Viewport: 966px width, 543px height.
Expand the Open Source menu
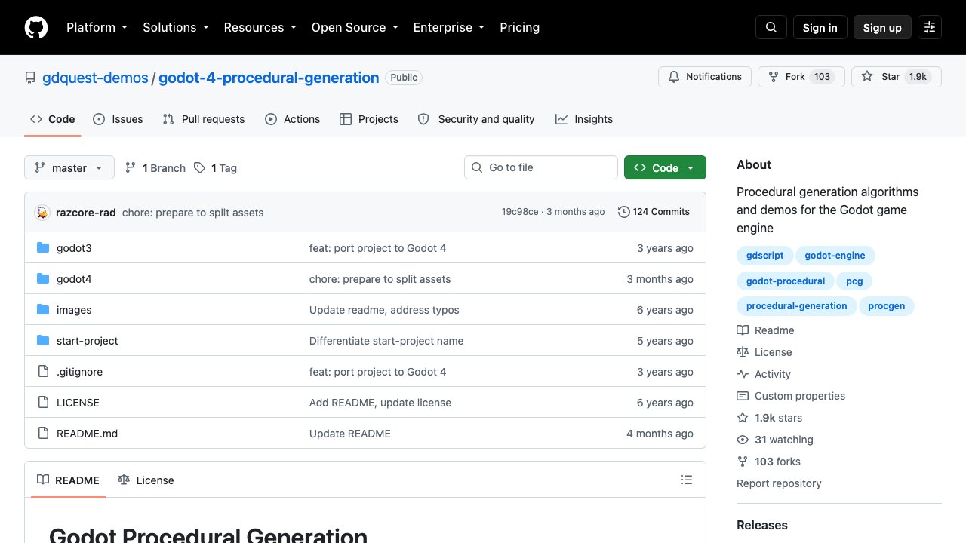tap(354, 27)
